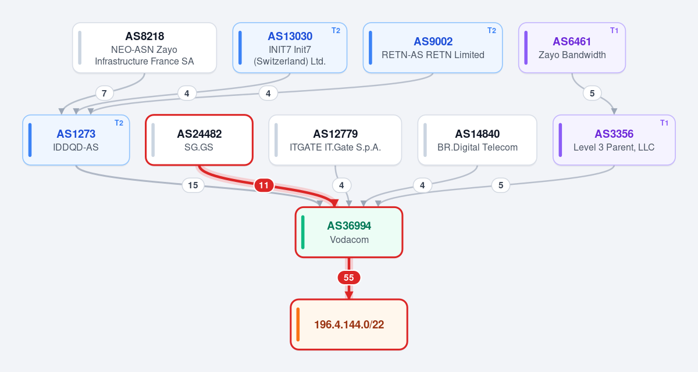Select the AS6461 Zayo Bandwidth node

572,48
